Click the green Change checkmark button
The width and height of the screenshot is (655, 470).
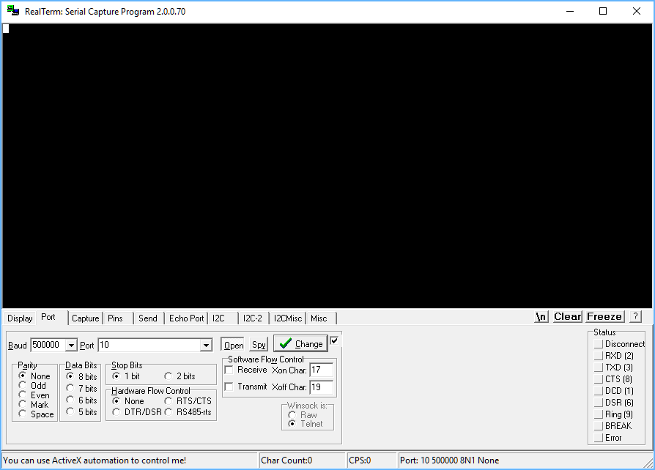tap(300, 343)
